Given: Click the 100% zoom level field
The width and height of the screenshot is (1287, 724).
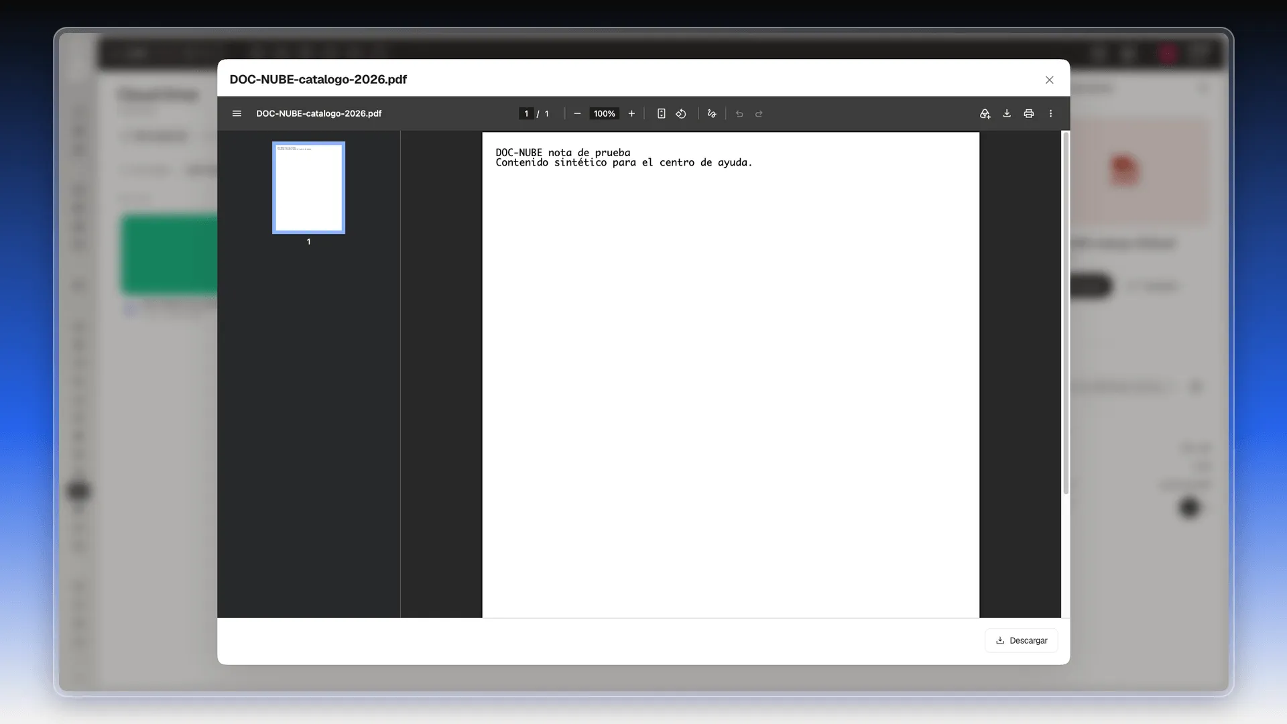Looking at the screenshot, I should pyautogui.click(x=604, y=114).
